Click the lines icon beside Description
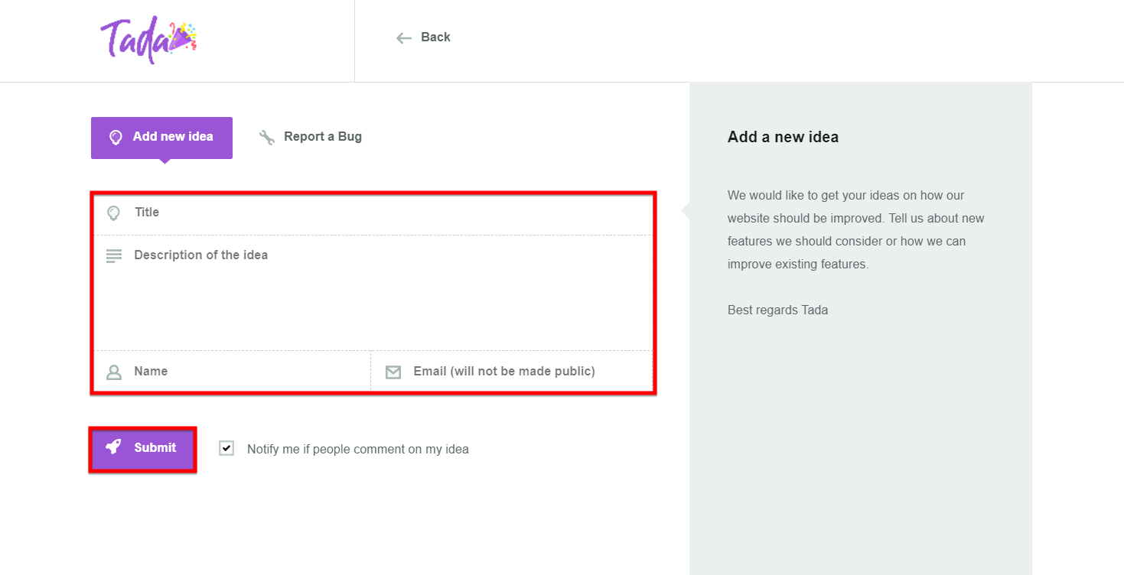This screenshot has width=1124, height=575. [113, 256]
